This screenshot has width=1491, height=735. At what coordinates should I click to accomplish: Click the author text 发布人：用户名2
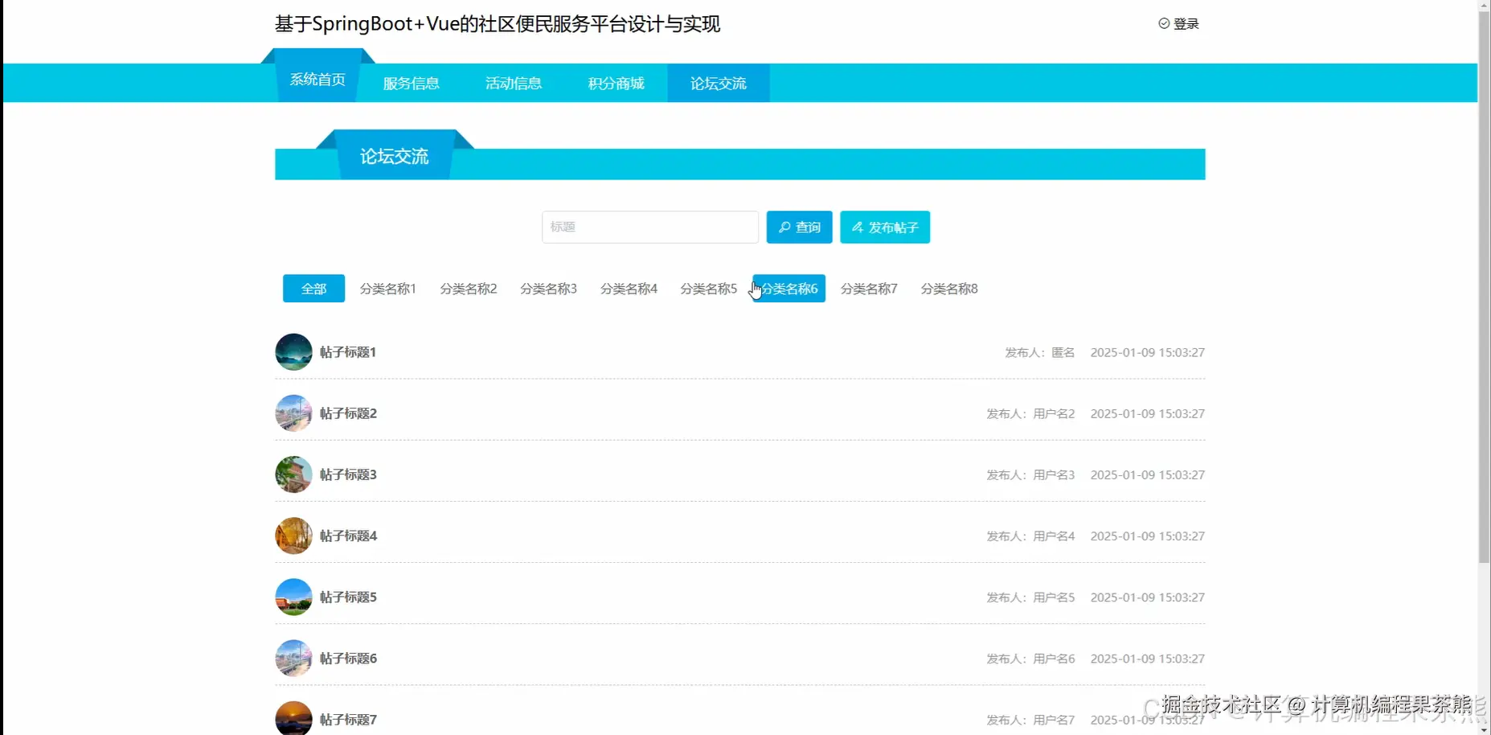tap(1031, 413)
